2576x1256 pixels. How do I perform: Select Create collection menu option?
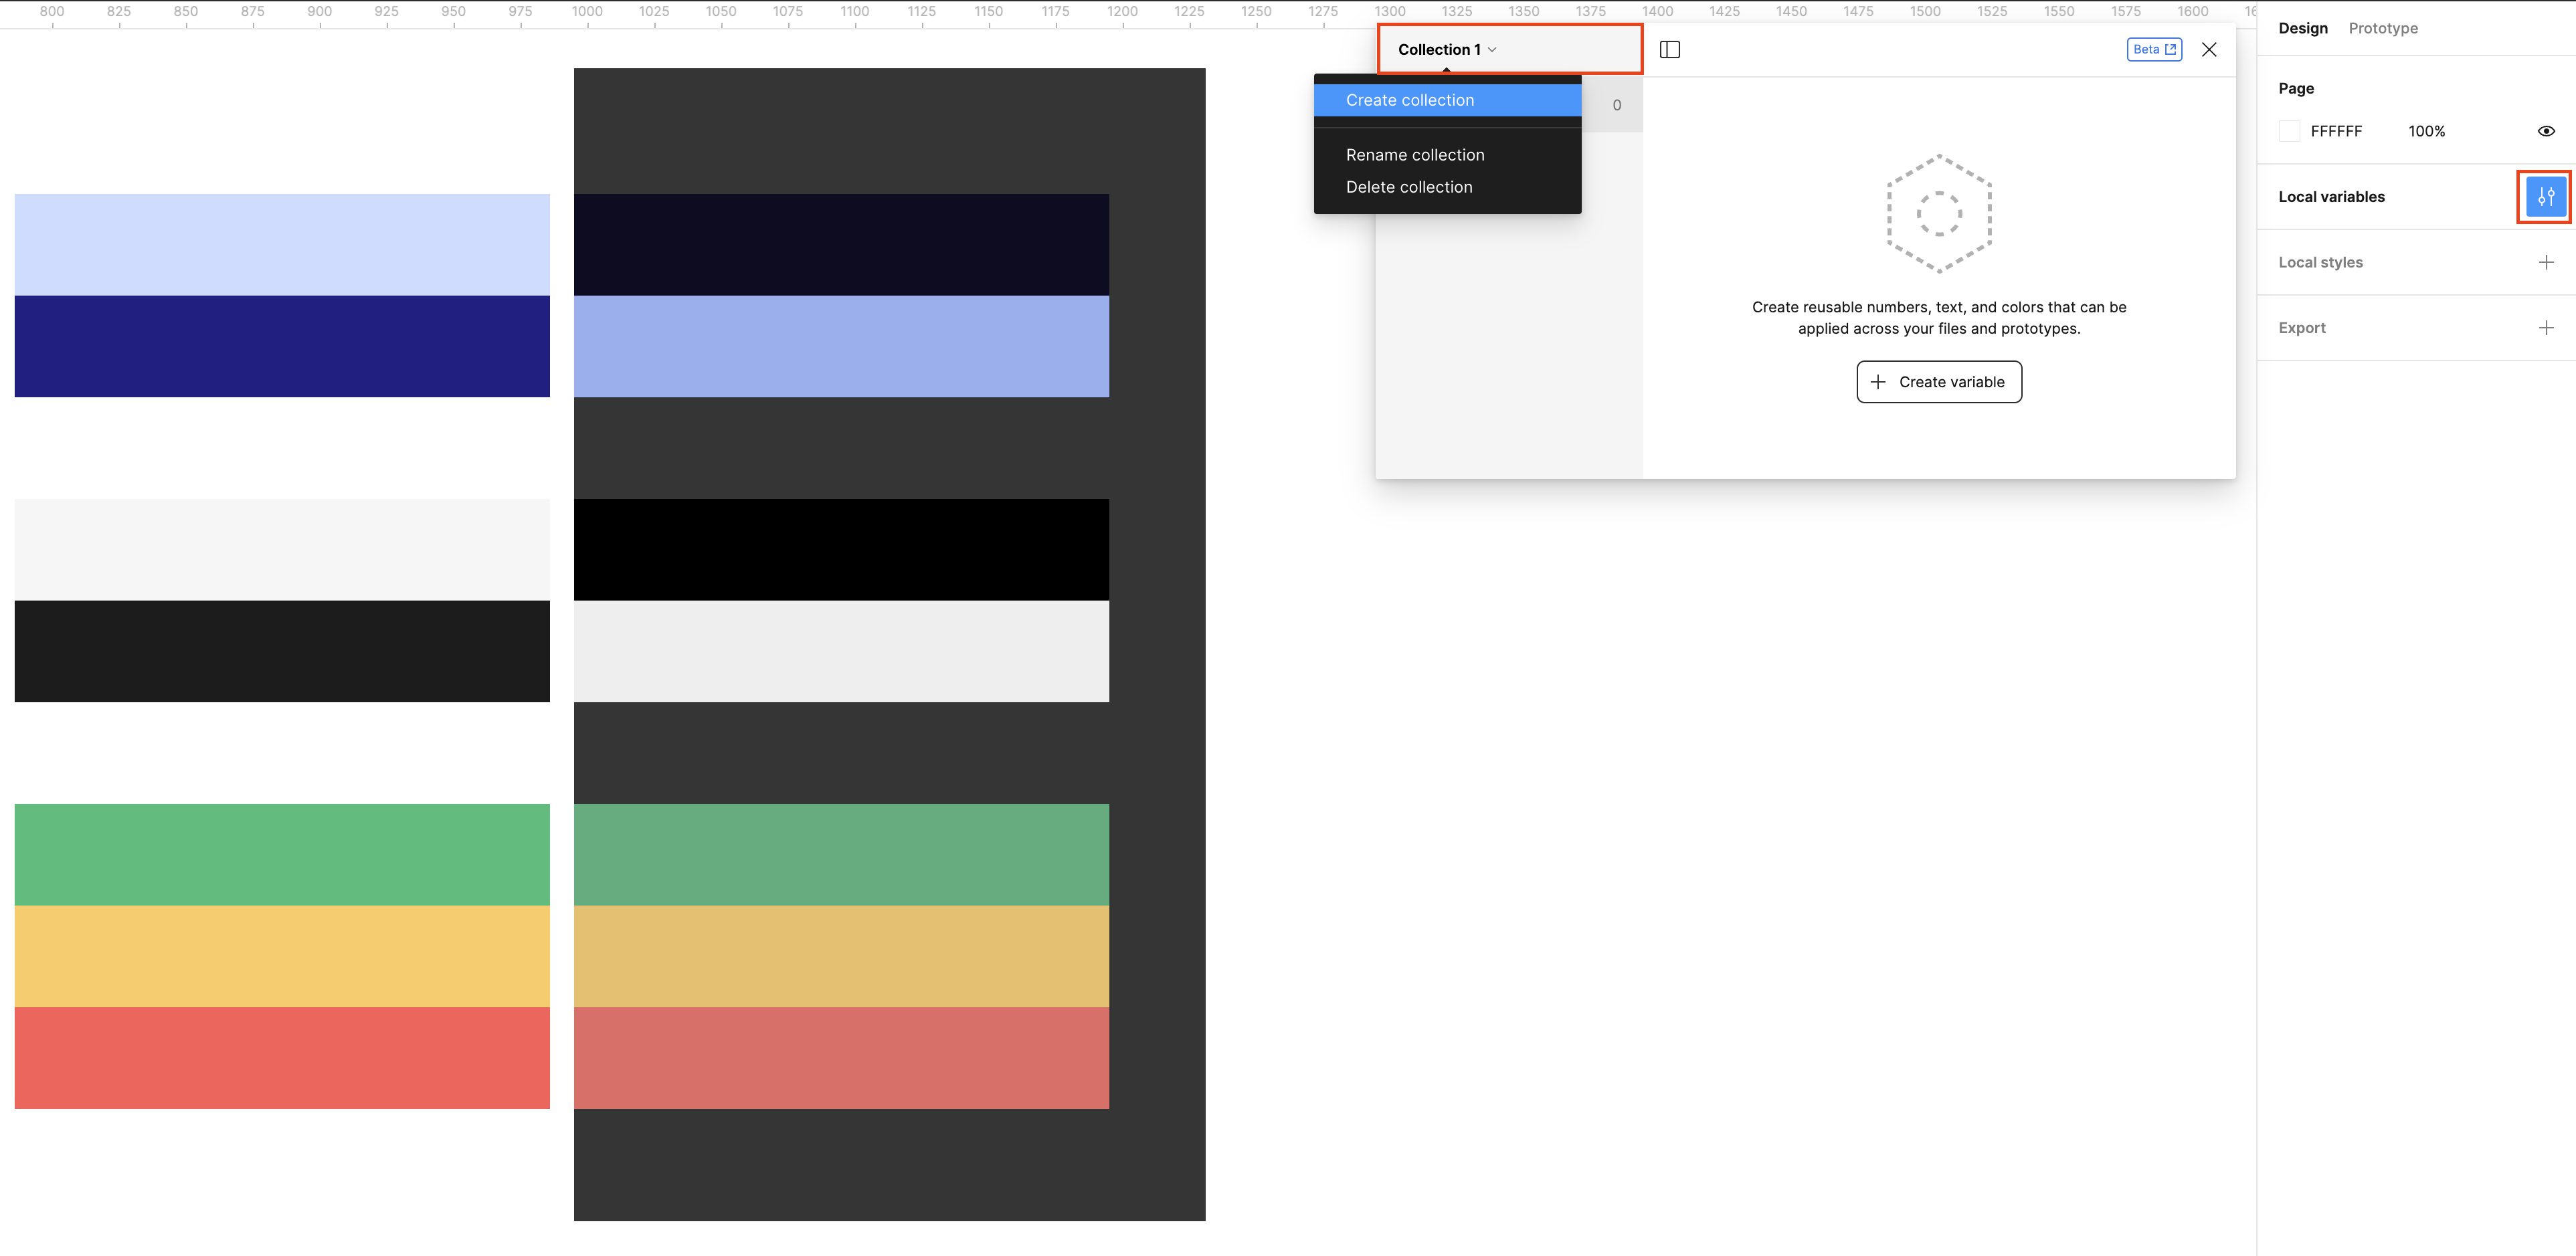(x=1409, y=100)
